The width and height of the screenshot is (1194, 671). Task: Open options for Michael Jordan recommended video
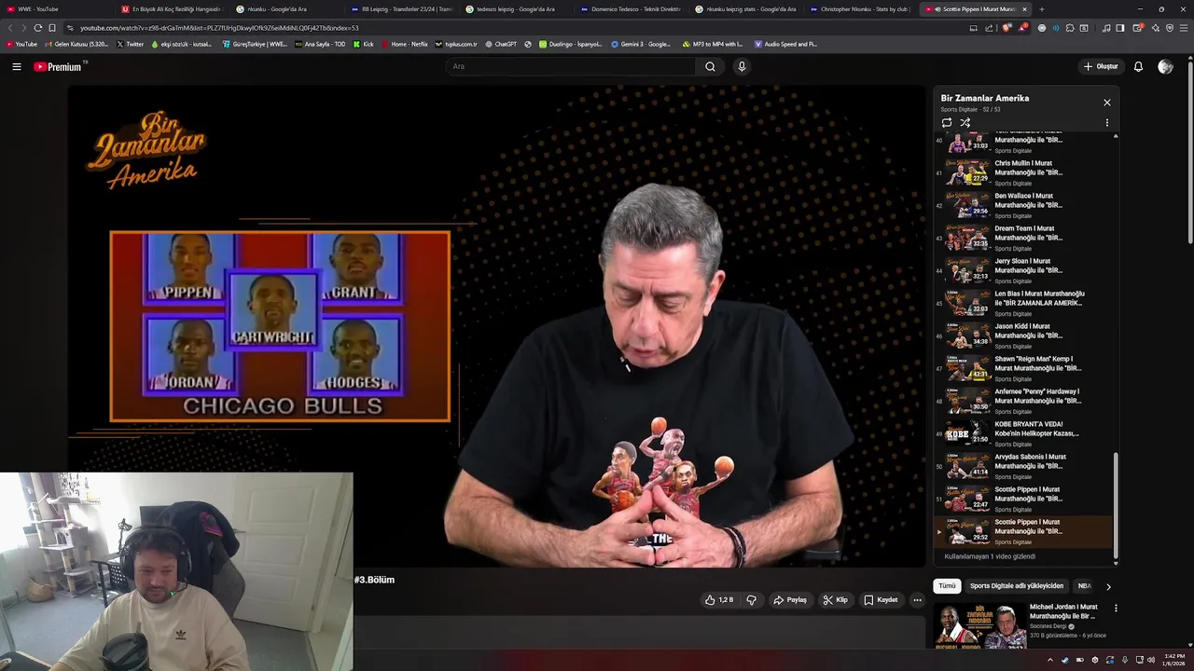1116,609
